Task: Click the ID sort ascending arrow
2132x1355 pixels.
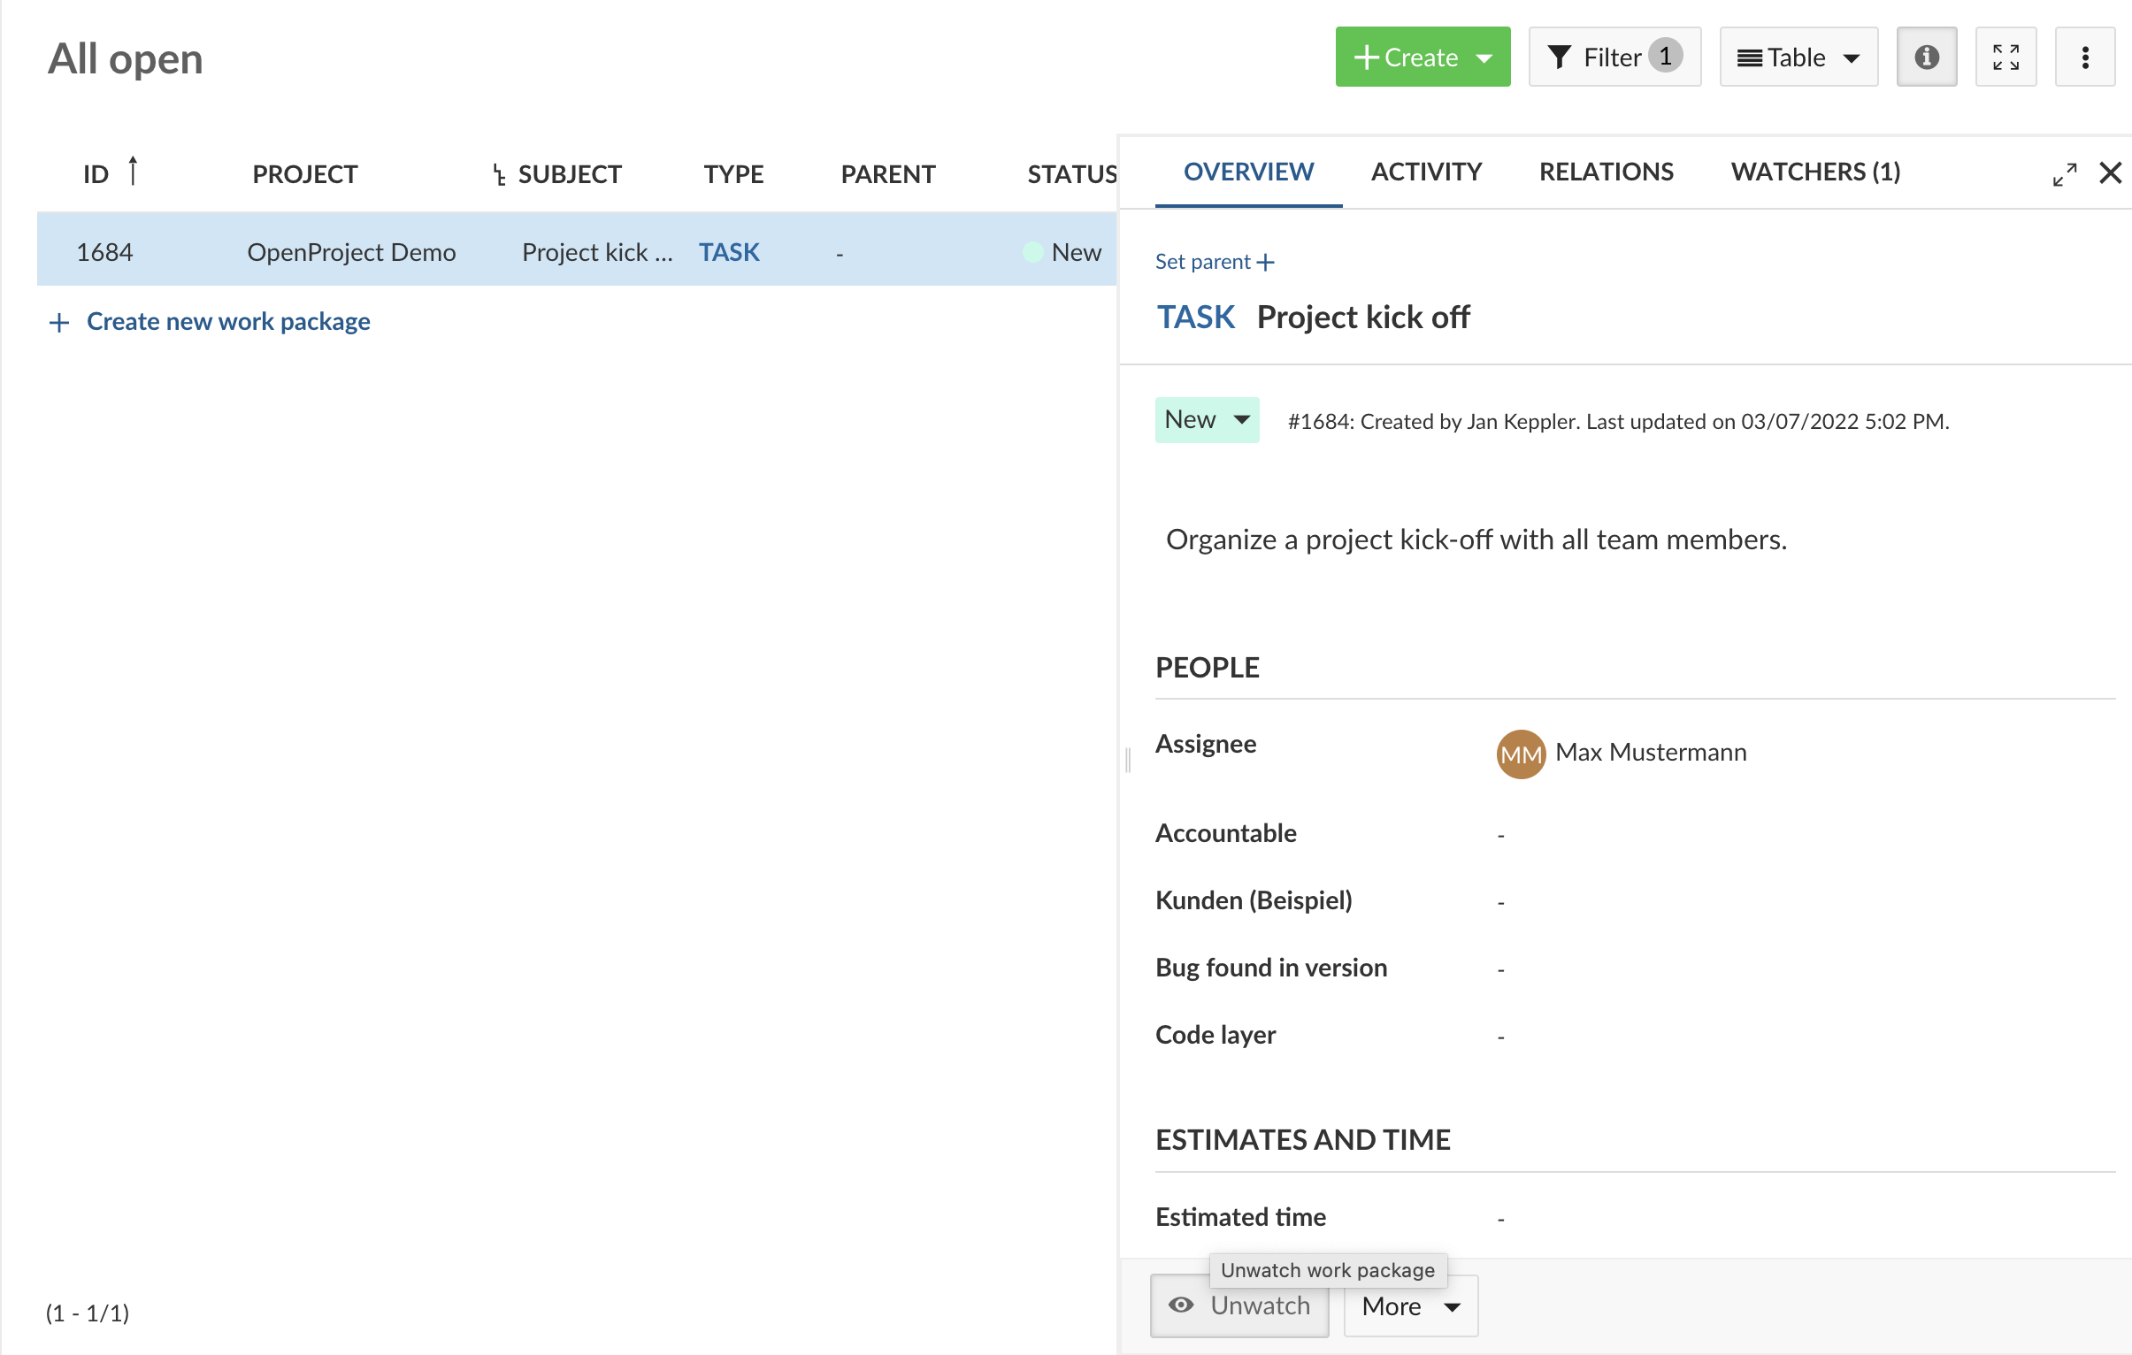Action: (x=133, y=170)
